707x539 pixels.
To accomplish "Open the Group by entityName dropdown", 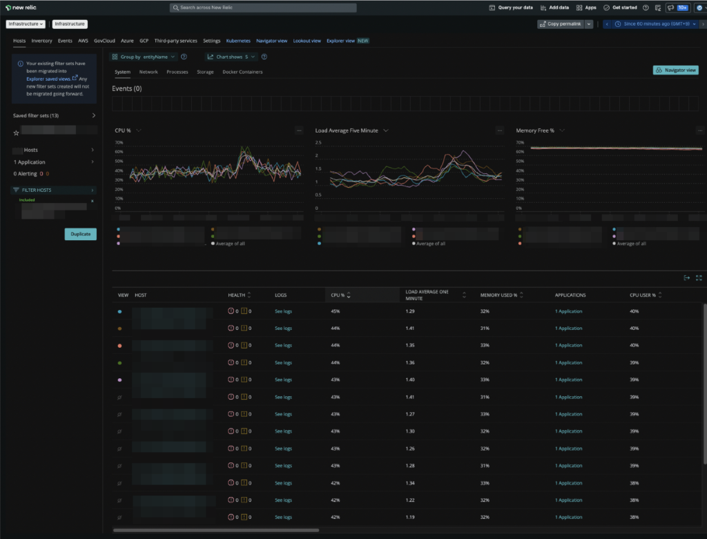I will [x=143, y=57].
